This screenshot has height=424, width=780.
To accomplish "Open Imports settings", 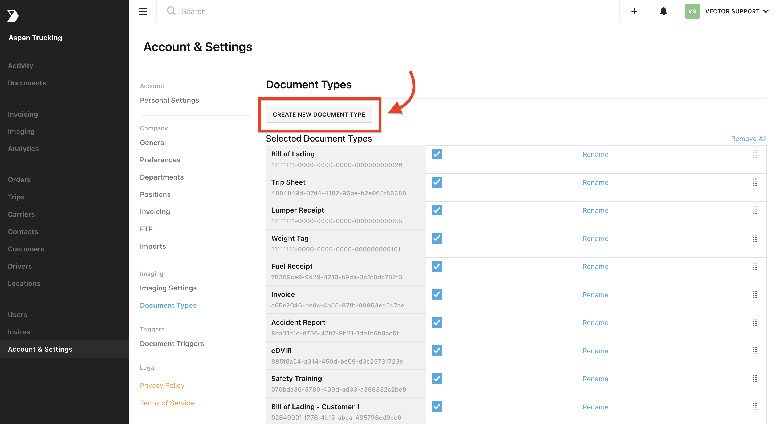I will point(153,246).
